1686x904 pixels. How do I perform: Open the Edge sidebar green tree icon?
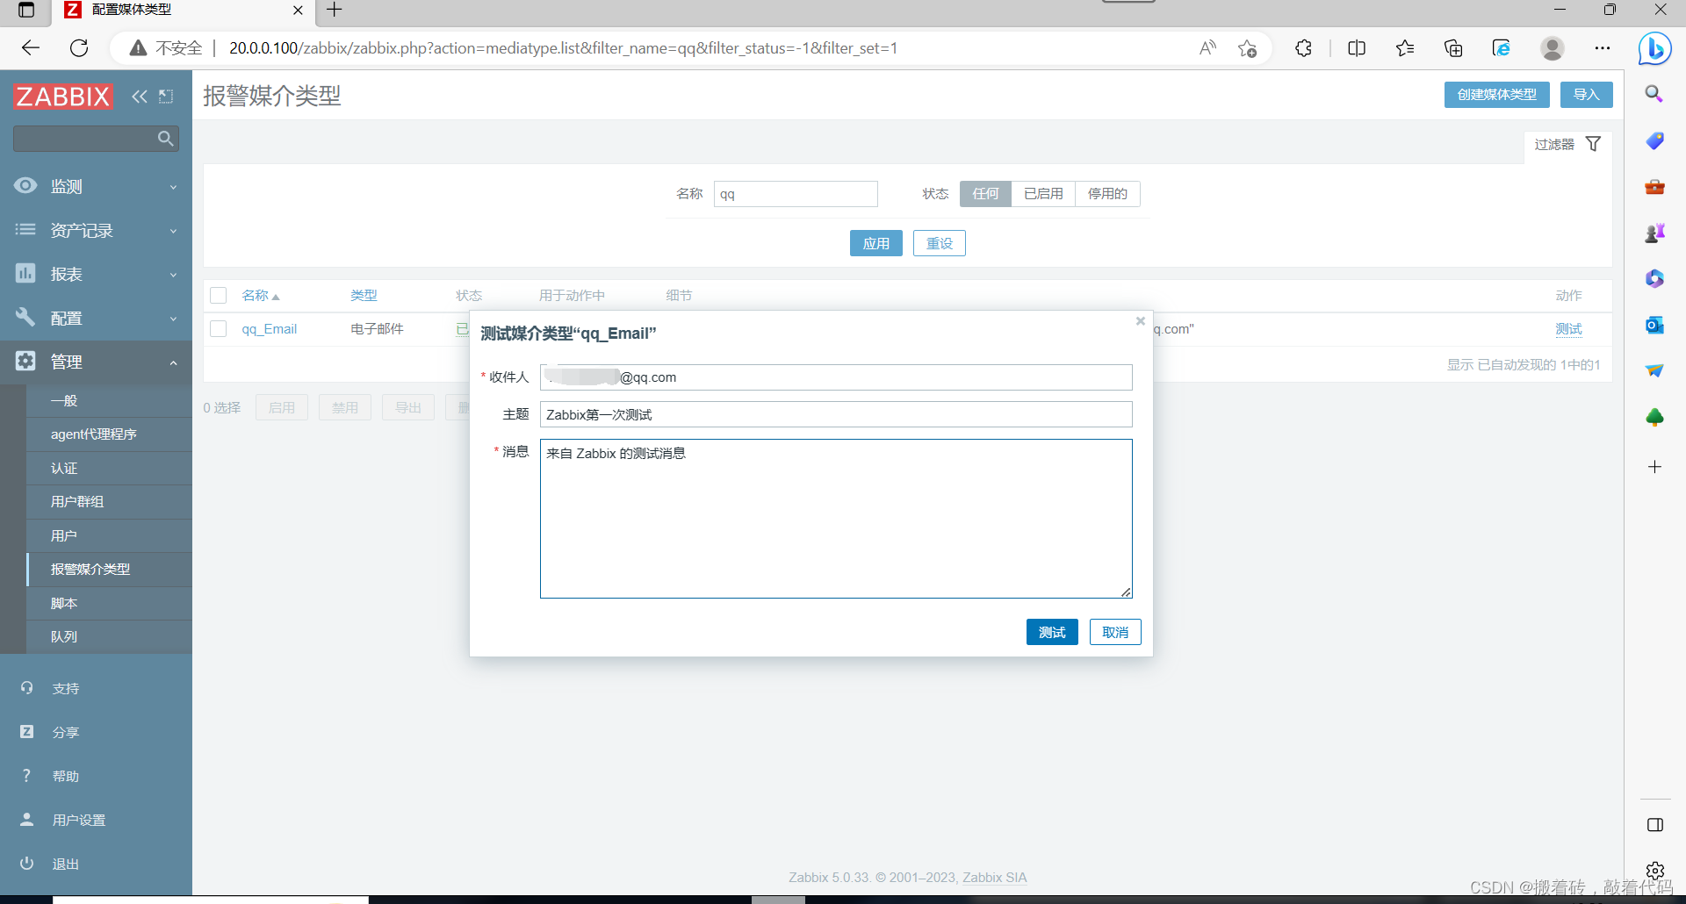[x=1654, y=417]
